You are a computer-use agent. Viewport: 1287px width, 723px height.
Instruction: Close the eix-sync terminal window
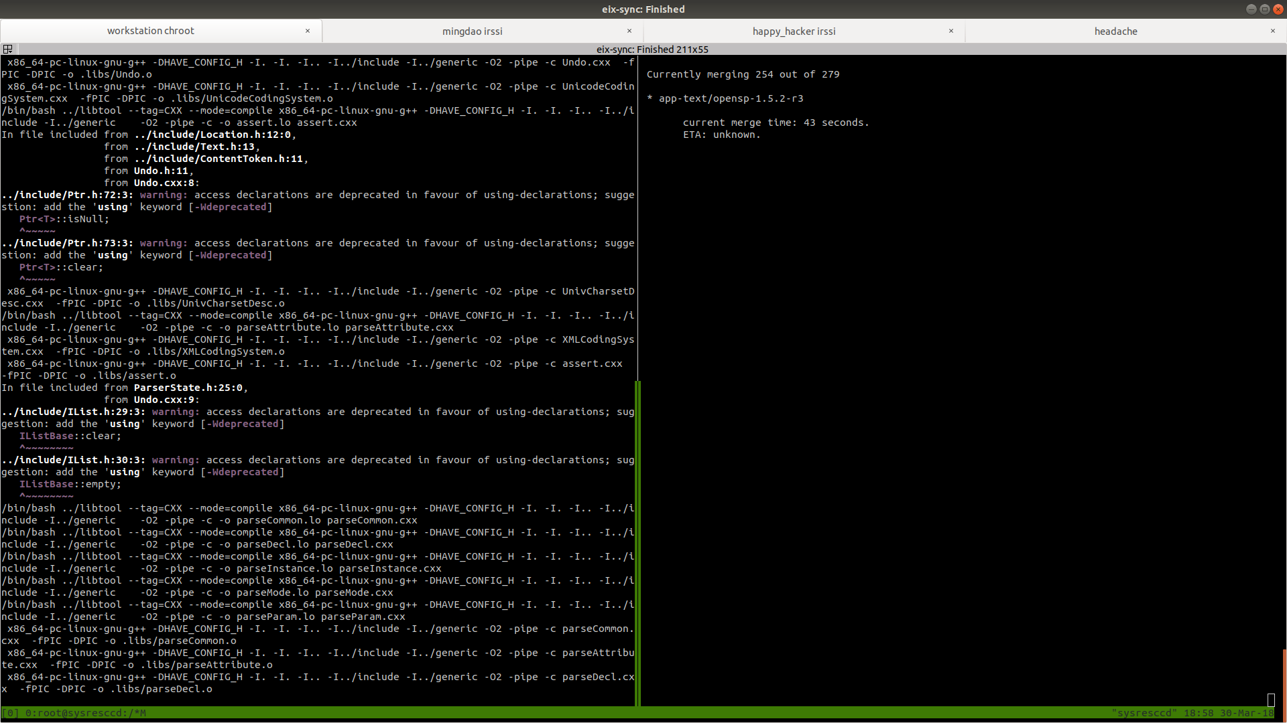click(1278, 9)
